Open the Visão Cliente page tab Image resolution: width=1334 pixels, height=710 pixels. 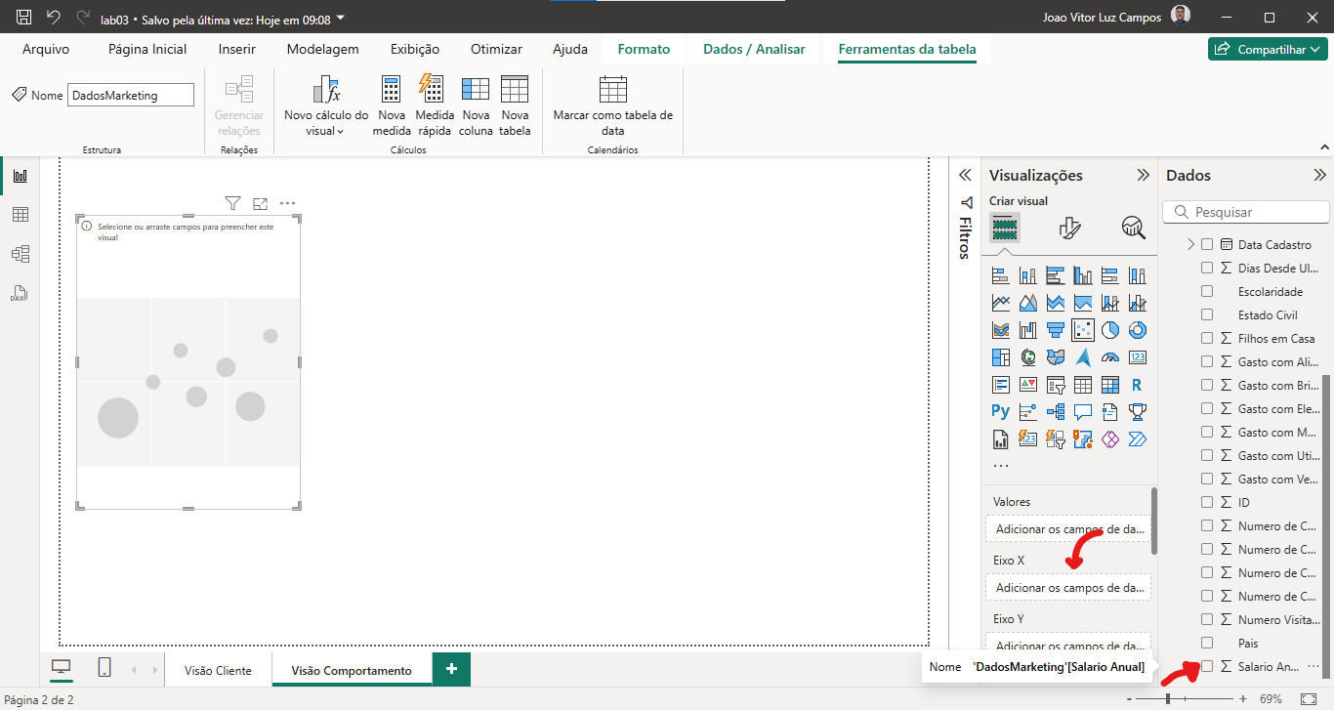(218, 670)
